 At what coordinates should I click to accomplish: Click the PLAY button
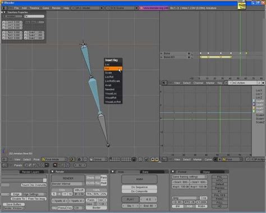(130, 200)
